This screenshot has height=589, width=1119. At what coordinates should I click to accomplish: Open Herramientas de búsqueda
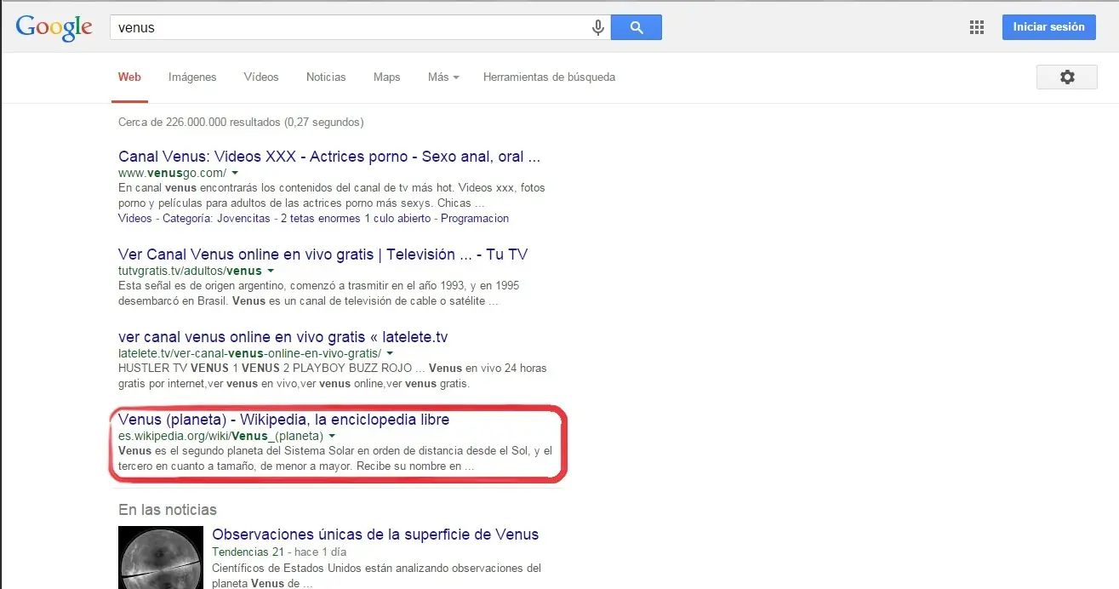[x=549, y=77]
